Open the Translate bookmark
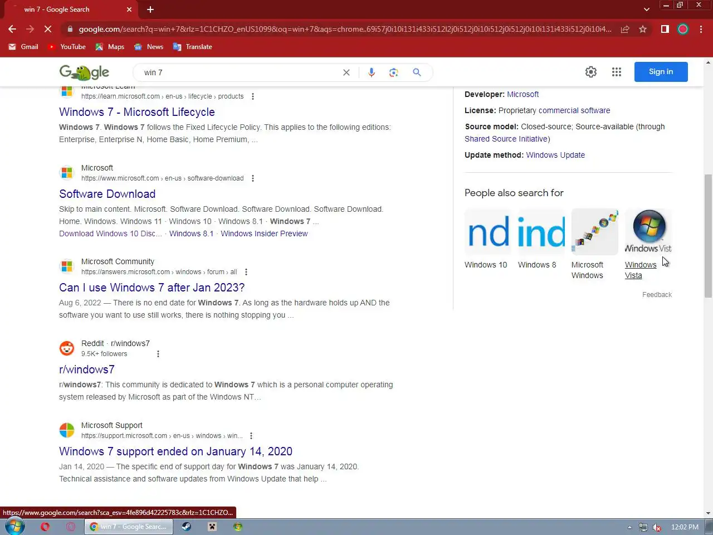Image resolution: width=713 pixels, height=535 pixels. click(193, 47)
